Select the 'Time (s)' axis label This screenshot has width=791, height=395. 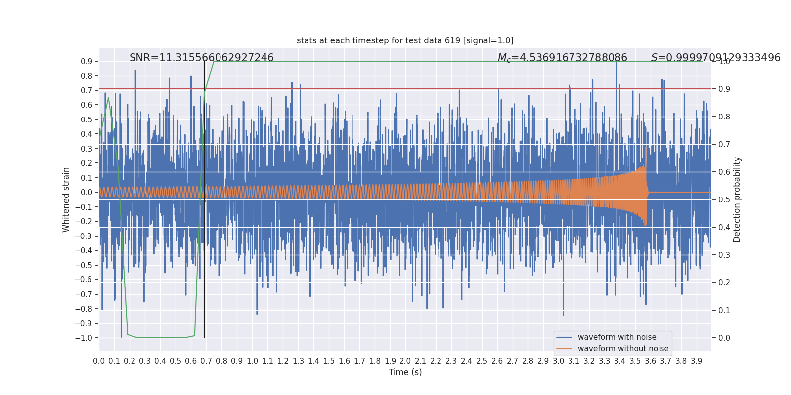405,372
